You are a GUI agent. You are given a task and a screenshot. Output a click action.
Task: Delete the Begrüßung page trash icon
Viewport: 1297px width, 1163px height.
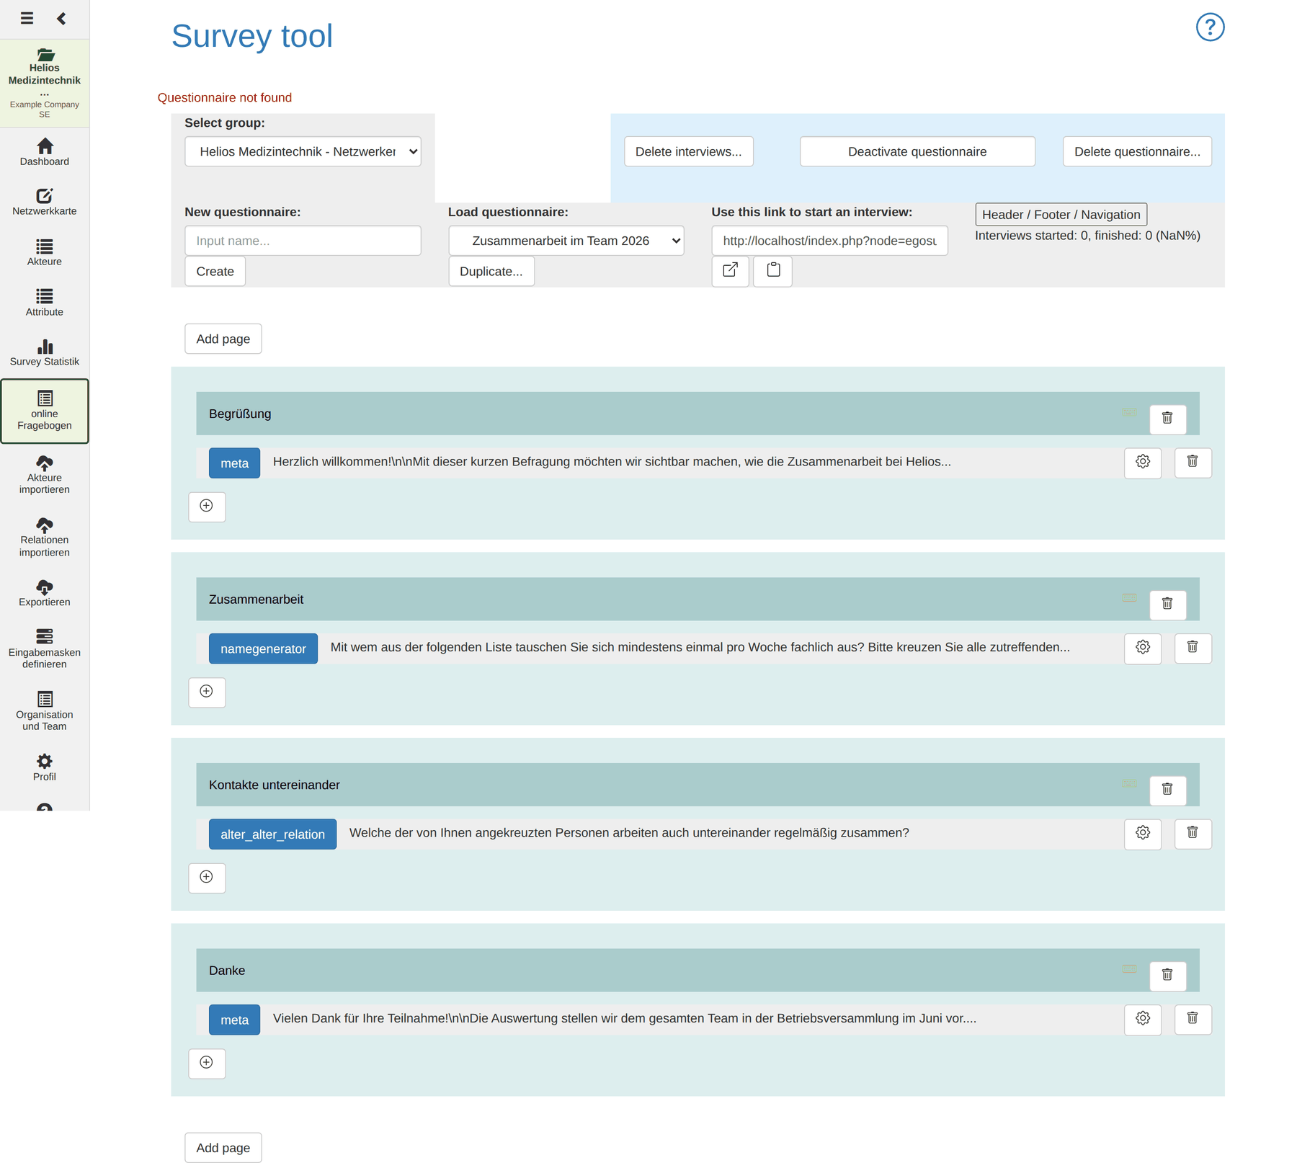point(1167,419)
